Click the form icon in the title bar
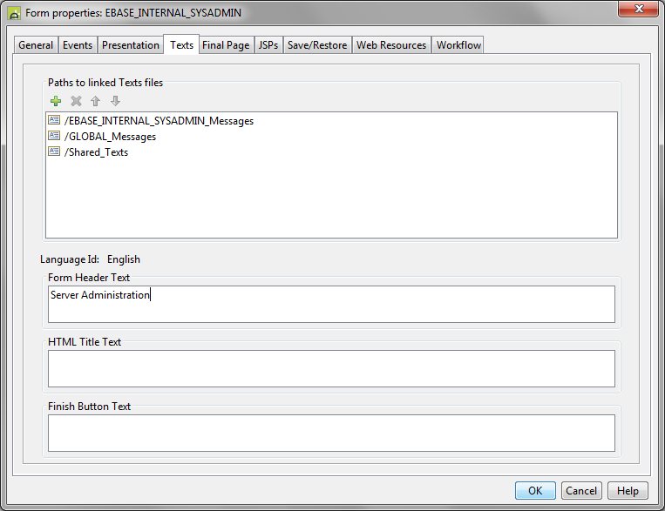665x511 pixels. coord(15,13)
